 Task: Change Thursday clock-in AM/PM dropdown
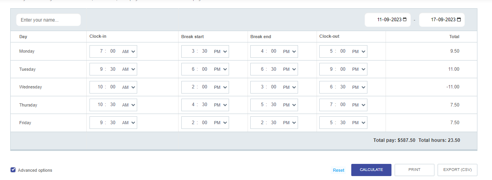point(129,105)
